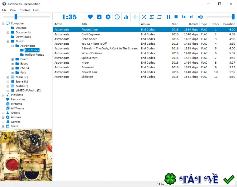
Task: Expand the Playlists node
Action: [x=3, y=95]
